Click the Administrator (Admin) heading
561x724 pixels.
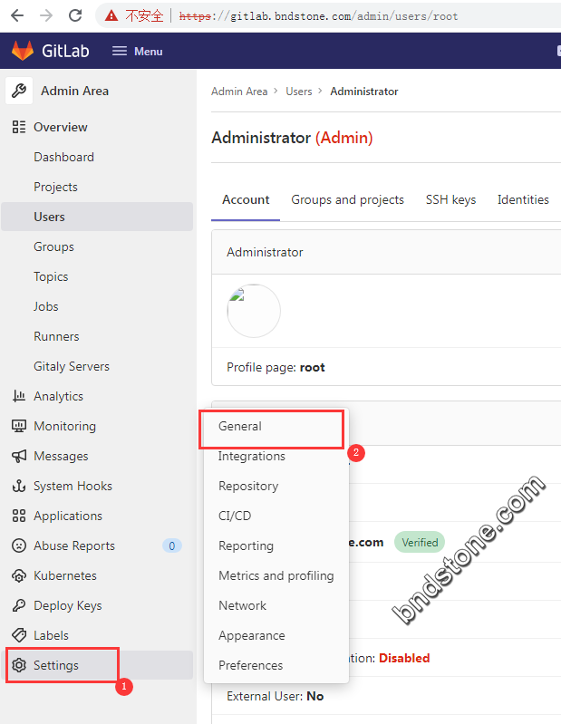(x=292, y=138)
